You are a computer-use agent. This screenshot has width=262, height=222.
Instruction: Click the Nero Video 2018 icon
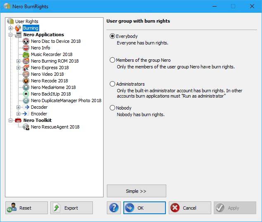[x=26, y=74]
